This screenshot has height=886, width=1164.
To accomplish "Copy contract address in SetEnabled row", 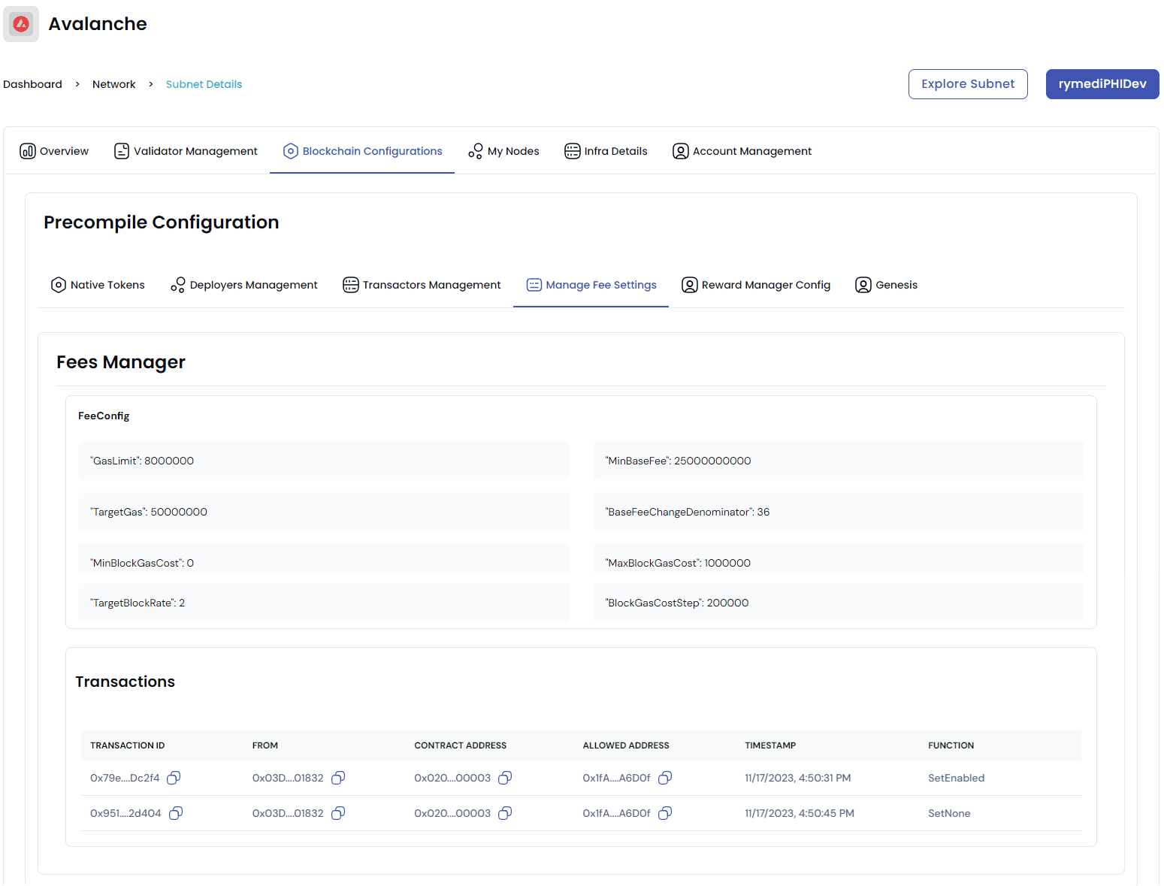I will pos(505,778).
